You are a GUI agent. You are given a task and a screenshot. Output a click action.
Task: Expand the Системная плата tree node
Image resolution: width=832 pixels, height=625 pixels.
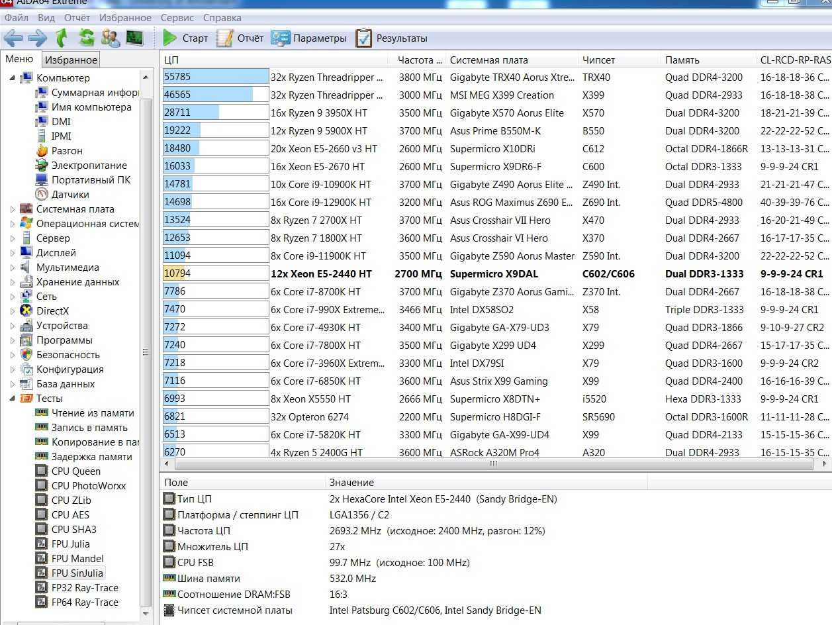(x=13, y=209)
